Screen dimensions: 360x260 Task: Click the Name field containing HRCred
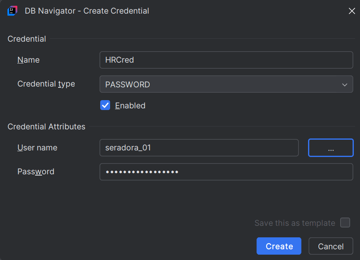point(226,60)
